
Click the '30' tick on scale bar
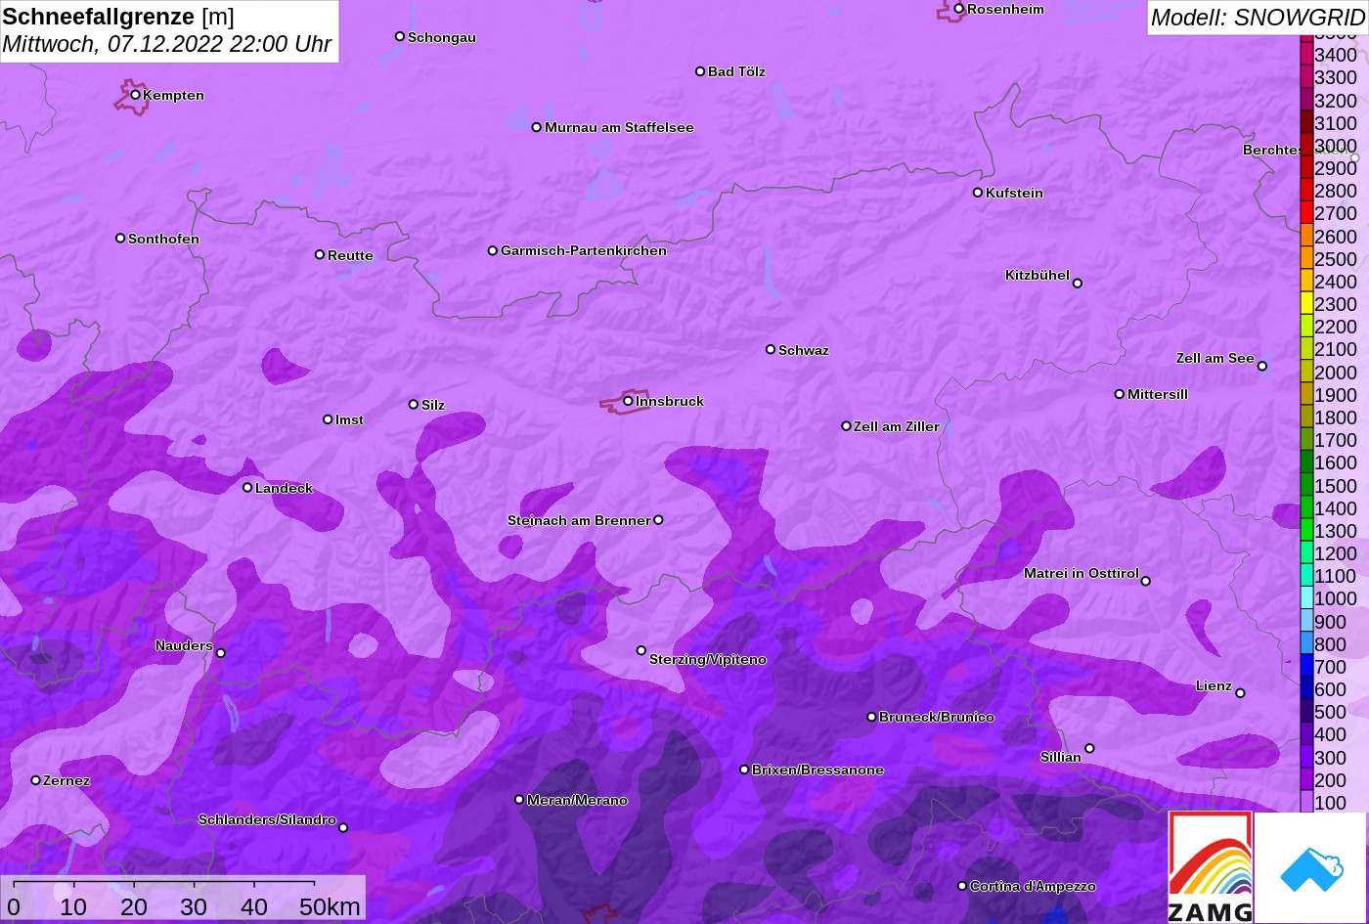tap(194, 906)
